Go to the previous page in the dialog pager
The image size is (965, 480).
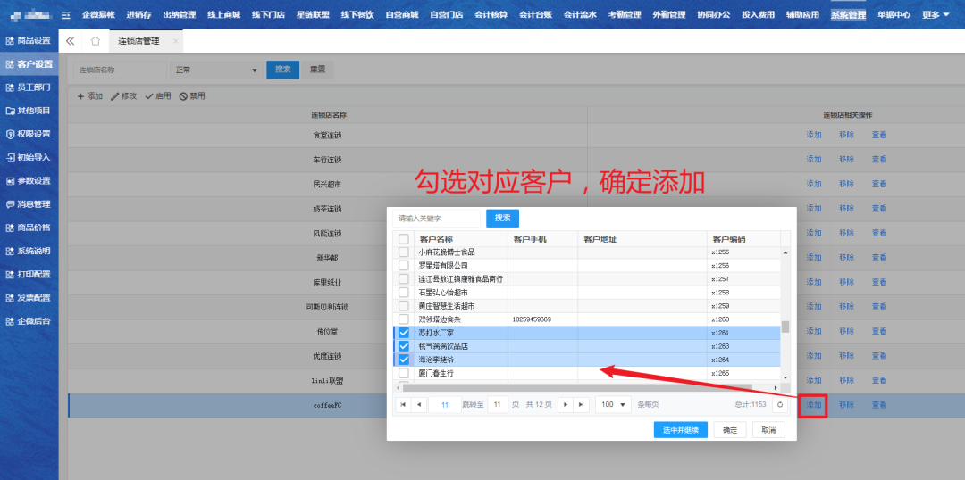[x=419, y=404]
